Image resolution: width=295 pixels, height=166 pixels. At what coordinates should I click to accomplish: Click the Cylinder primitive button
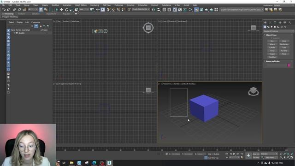272,47
